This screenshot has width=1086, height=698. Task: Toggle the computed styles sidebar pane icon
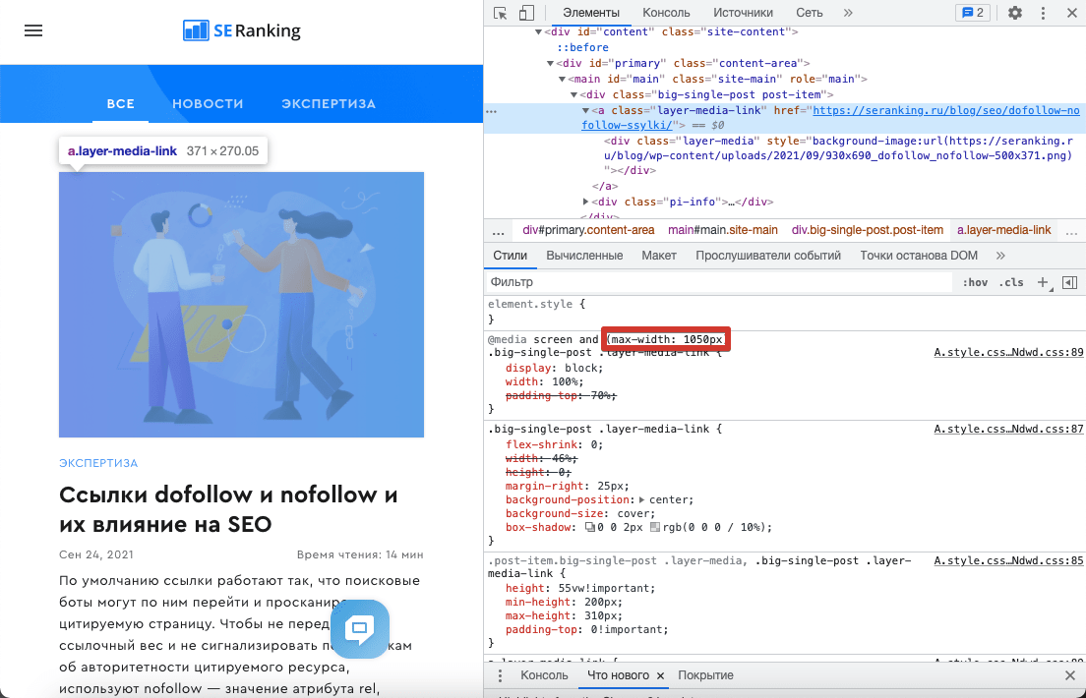pyautogui.click(x=1069, y=282)
